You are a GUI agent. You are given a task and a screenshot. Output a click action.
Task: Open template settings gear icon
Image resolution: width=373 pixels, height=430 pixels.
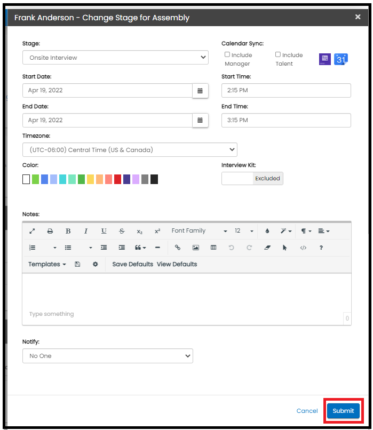pyautogui.click(x=95, y=264)
